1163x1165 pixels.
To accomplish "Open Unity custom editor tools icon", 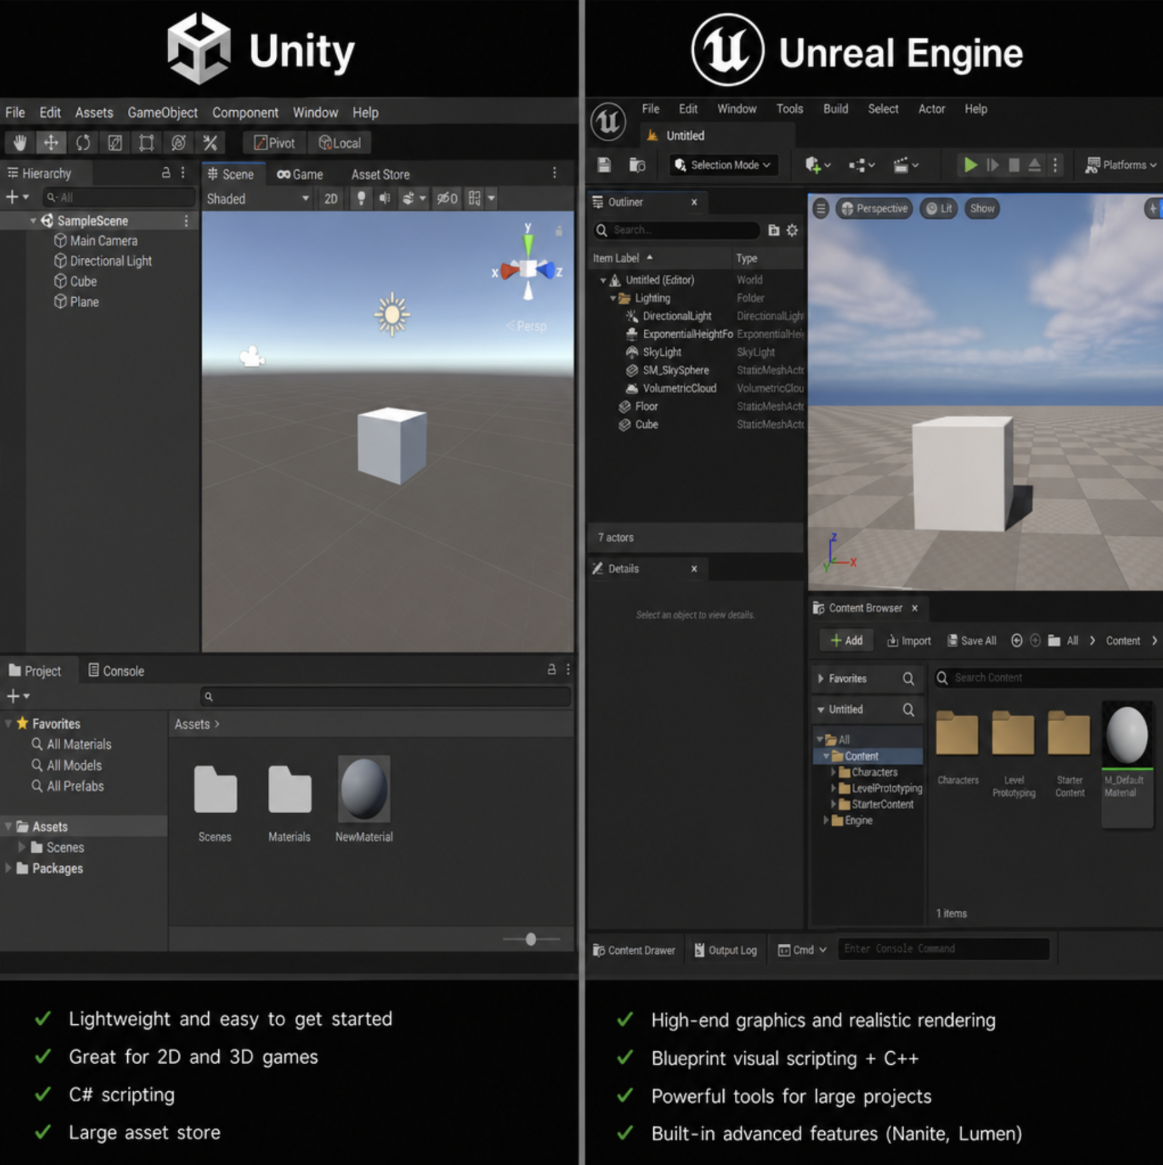I will [210, 143].
